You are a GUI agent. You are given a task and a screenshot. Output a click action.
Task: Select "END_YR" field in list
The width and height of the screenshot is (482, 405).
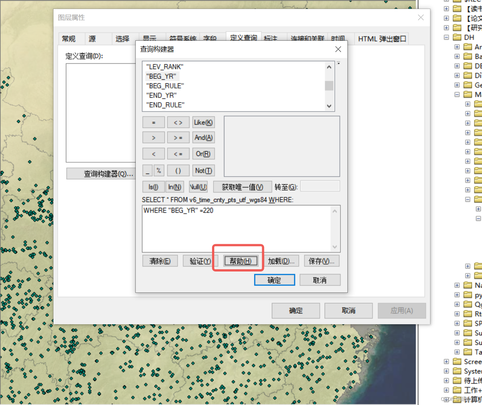pos(162,95)
